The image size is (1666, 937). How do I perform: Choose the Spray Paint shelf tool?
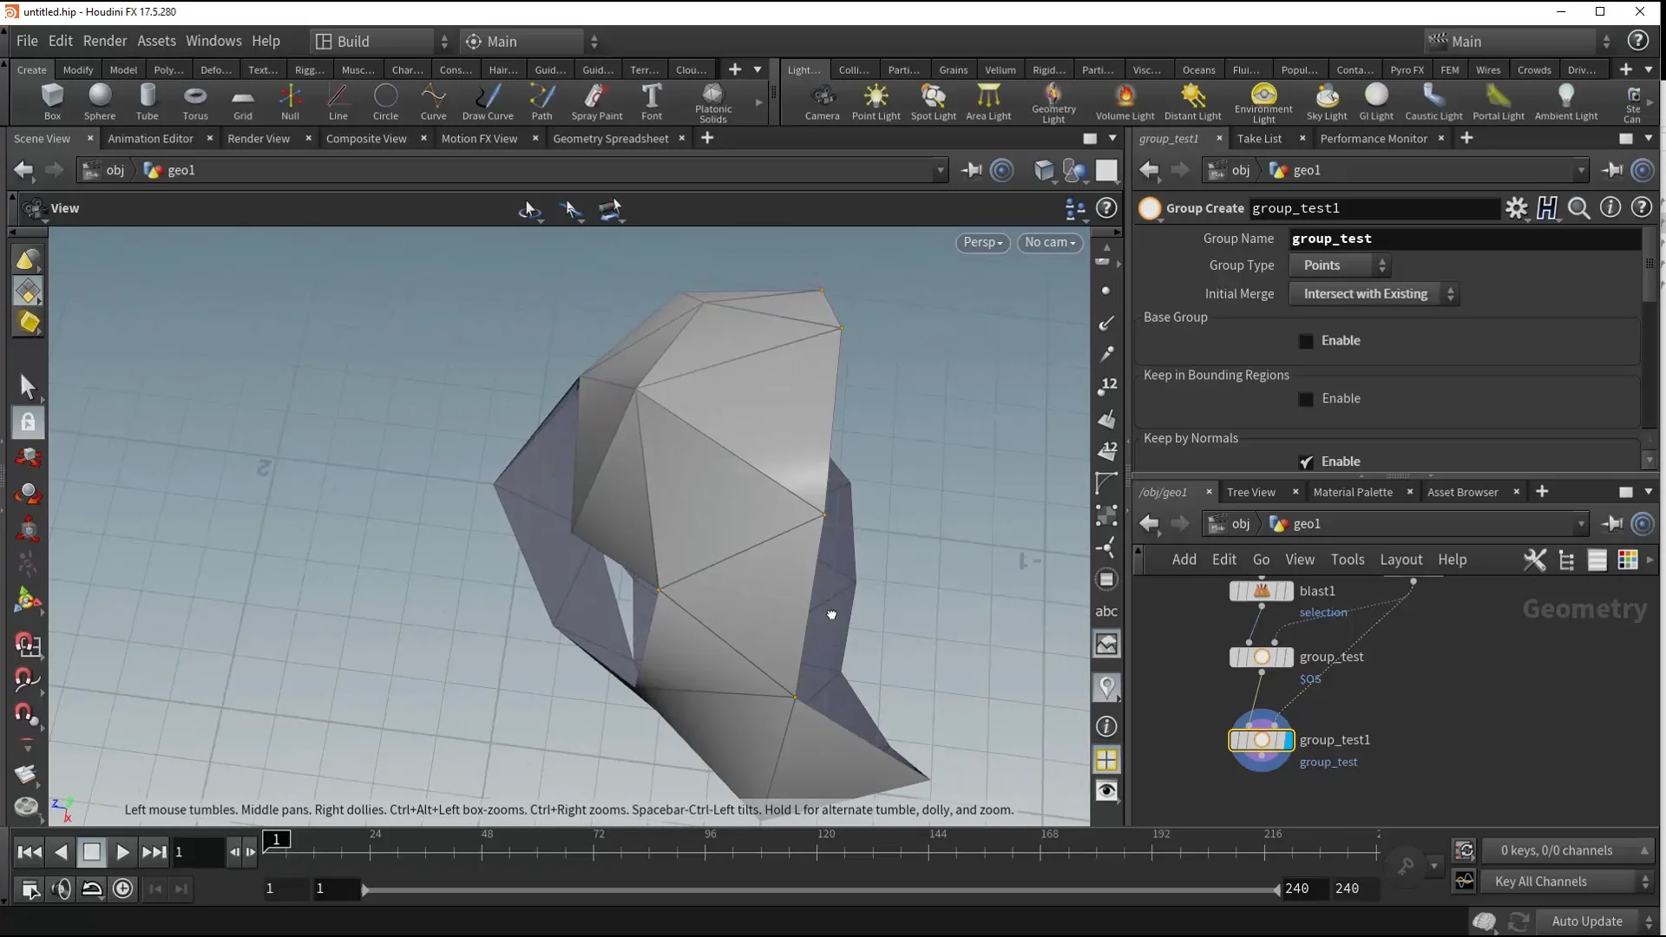click(x=596, y=102)
